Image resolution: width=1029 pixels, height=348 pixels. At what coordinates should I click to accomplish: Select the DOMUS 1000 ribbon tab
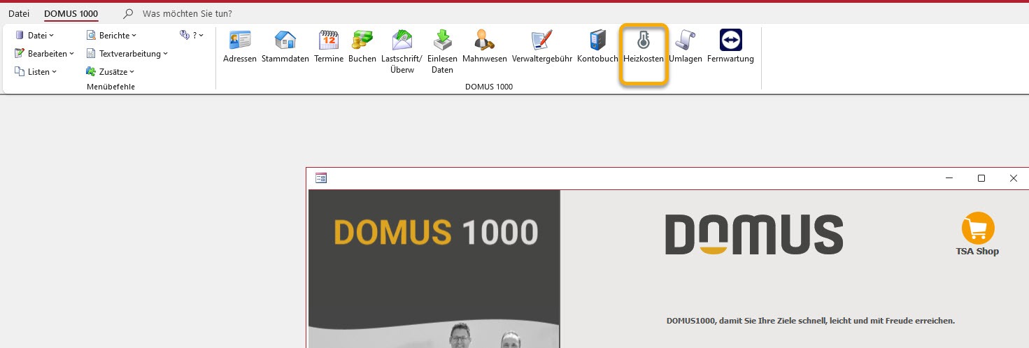coord(71,13)
